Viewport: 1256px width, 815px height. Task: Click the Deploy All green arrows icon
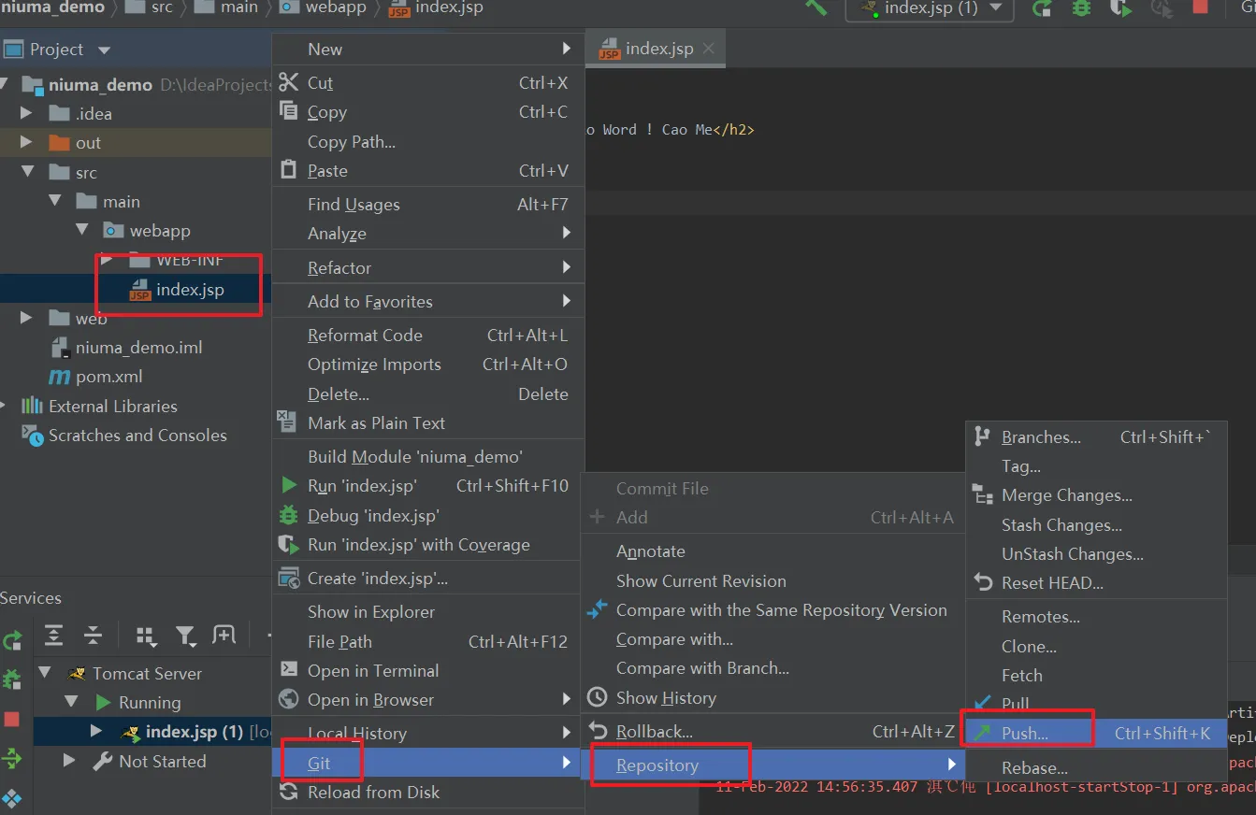click(x=11, y=758)
